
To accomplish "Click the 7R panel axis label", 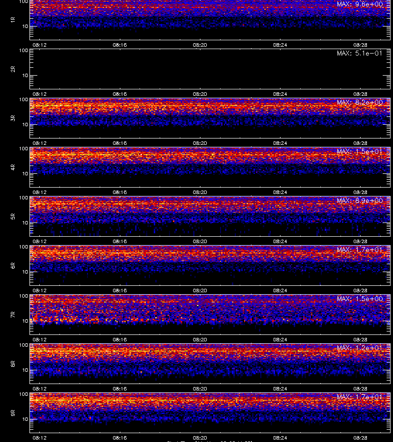I will click(x=13, y=315).
